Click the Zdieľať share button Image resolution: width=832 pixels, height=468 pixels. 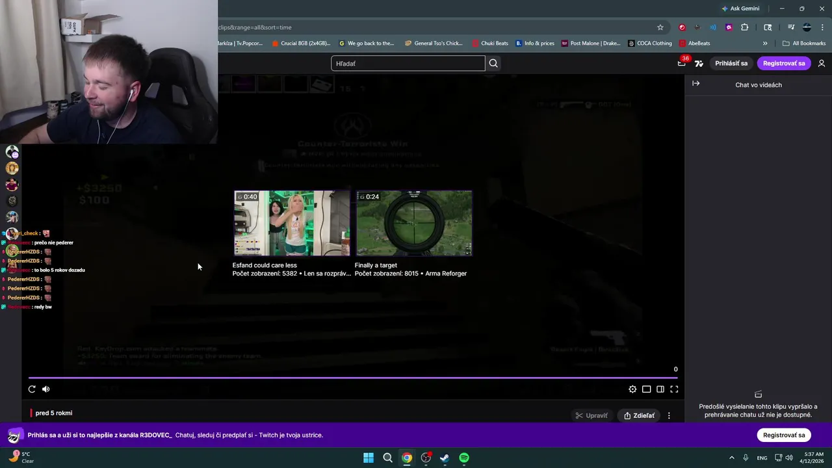pos(639,415)
